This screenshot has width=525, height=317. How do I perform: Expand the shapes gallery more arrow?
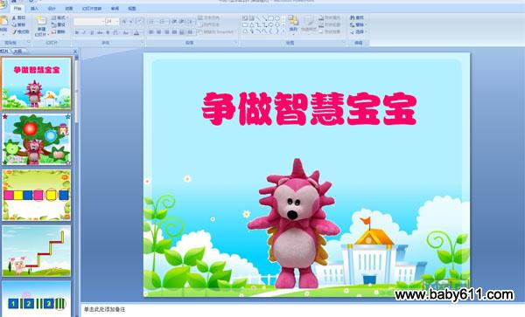tap(283, 31)
